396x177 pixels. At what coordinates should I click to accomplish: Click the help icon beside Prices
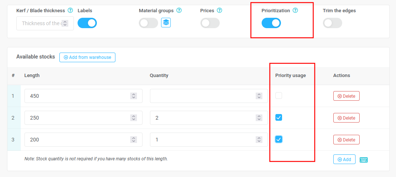(x=219, y=11)
